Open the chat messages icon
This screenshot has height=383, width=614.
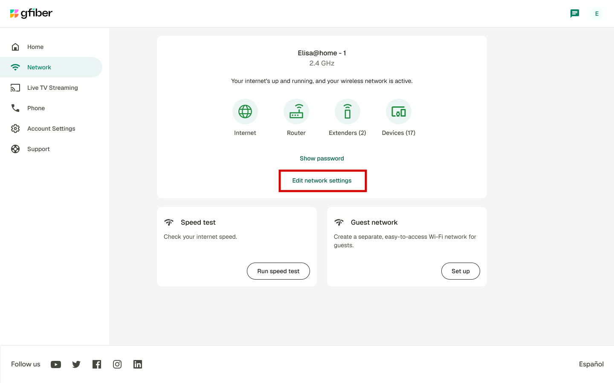tap(575, 14)
